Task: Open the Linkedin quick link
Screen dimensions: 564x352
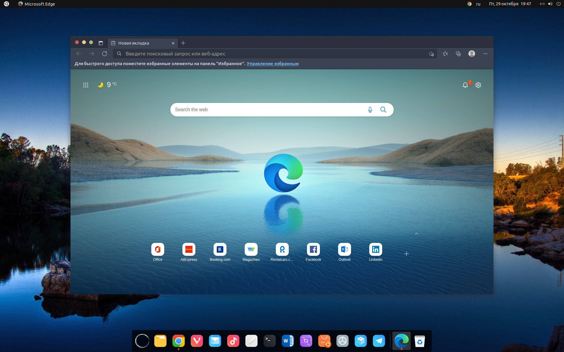Action: 376,252
